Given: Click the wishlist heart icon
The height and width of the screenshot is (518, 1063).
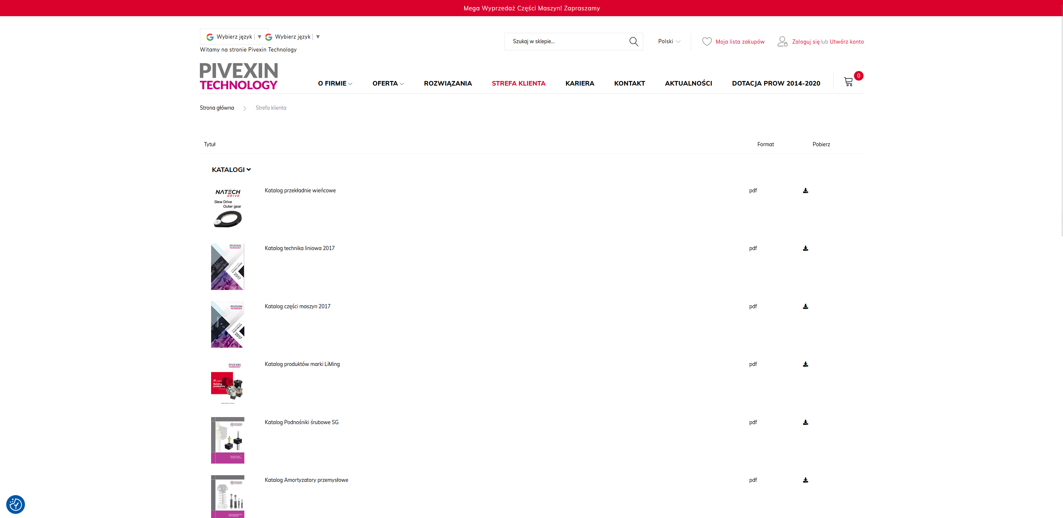Looking at the screenshot, I should (707, 42).
